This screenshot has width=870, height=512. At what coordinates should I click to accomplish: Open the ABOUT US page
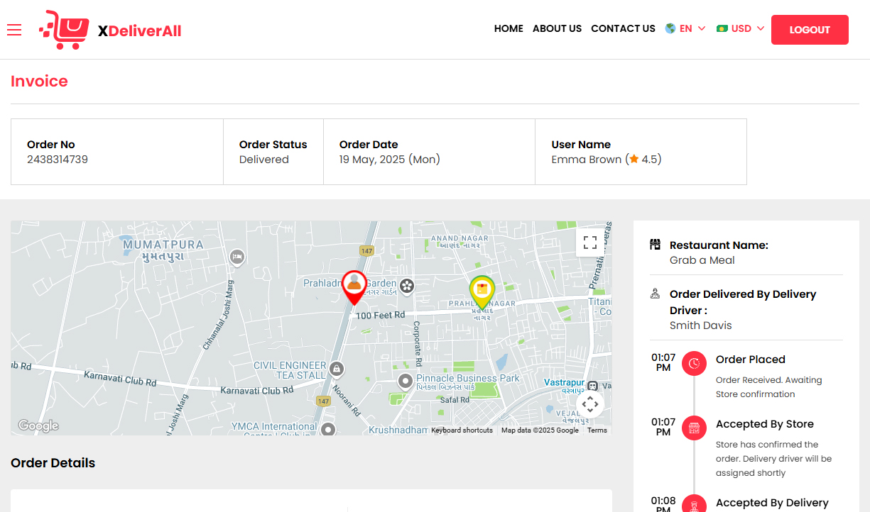point(557,29)
